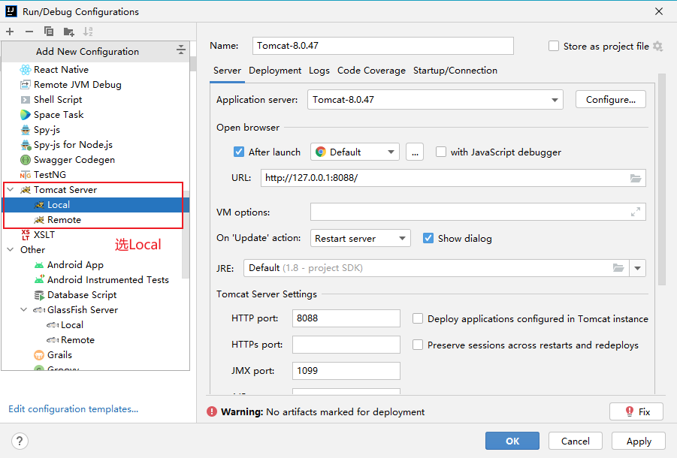Click the JMX port field

tap(346, 371)
